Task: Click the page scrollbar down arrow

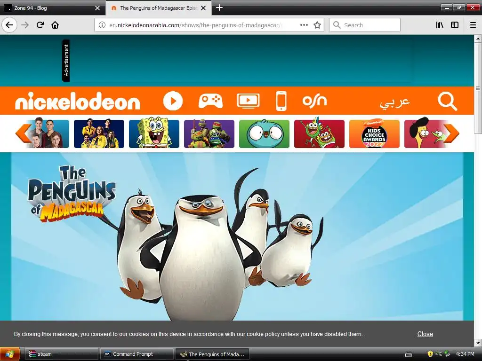Action: pyautogui.click(x=478, y=343)
